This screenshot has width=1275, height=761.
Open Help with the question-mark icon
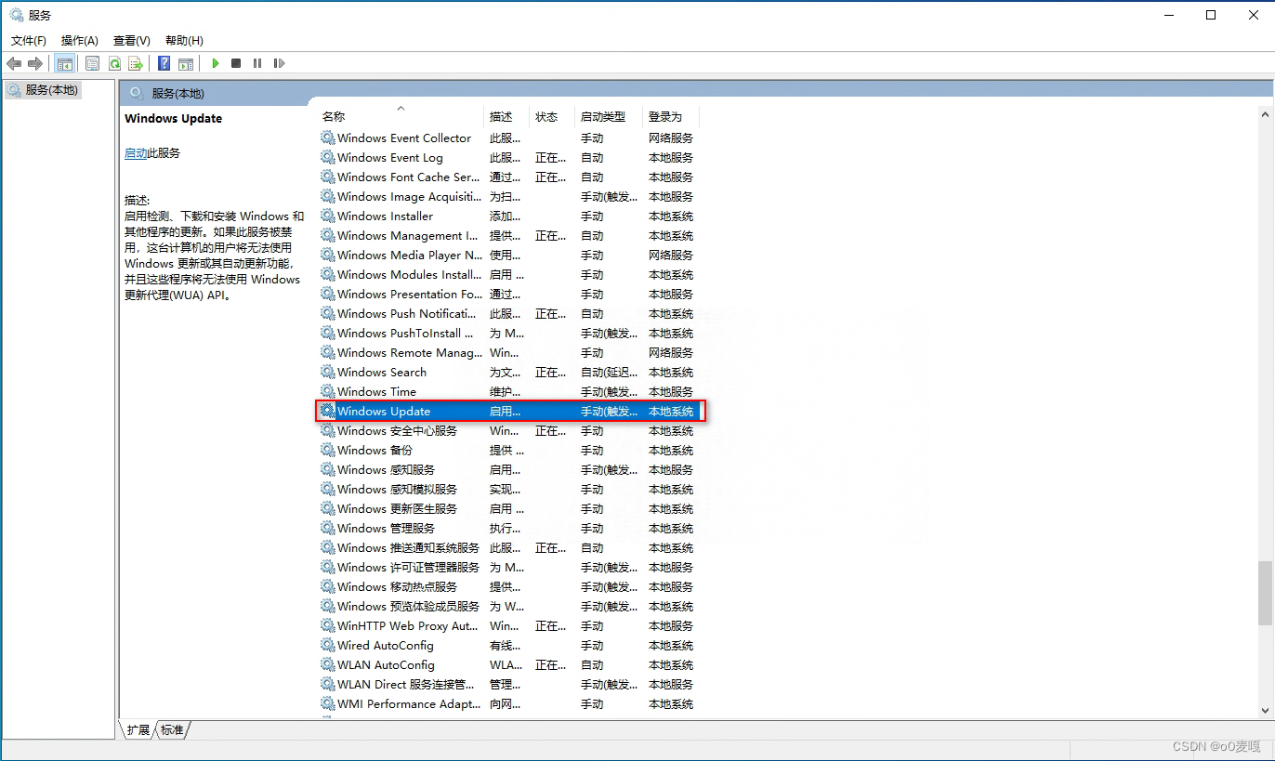164,63
